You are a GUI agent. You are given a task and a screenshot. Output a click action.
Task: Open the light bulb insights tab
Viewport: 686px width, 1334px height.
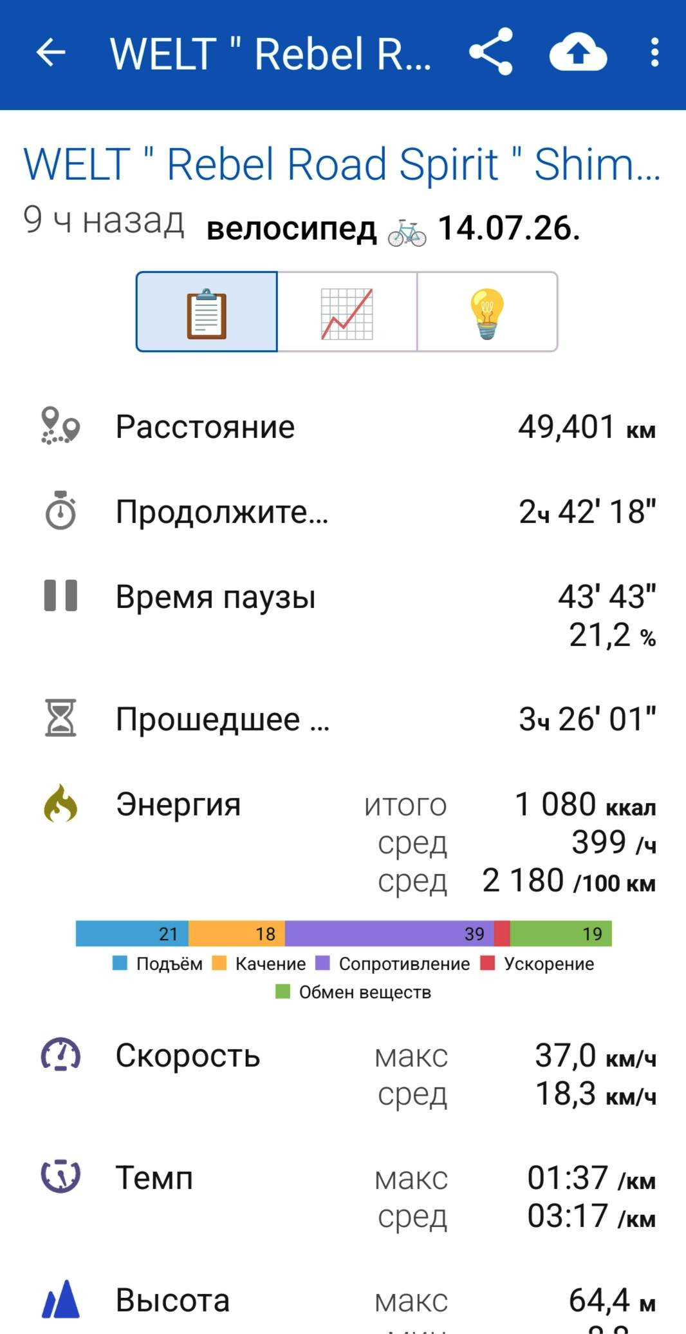pyautogui.click(x=487, y=312)
